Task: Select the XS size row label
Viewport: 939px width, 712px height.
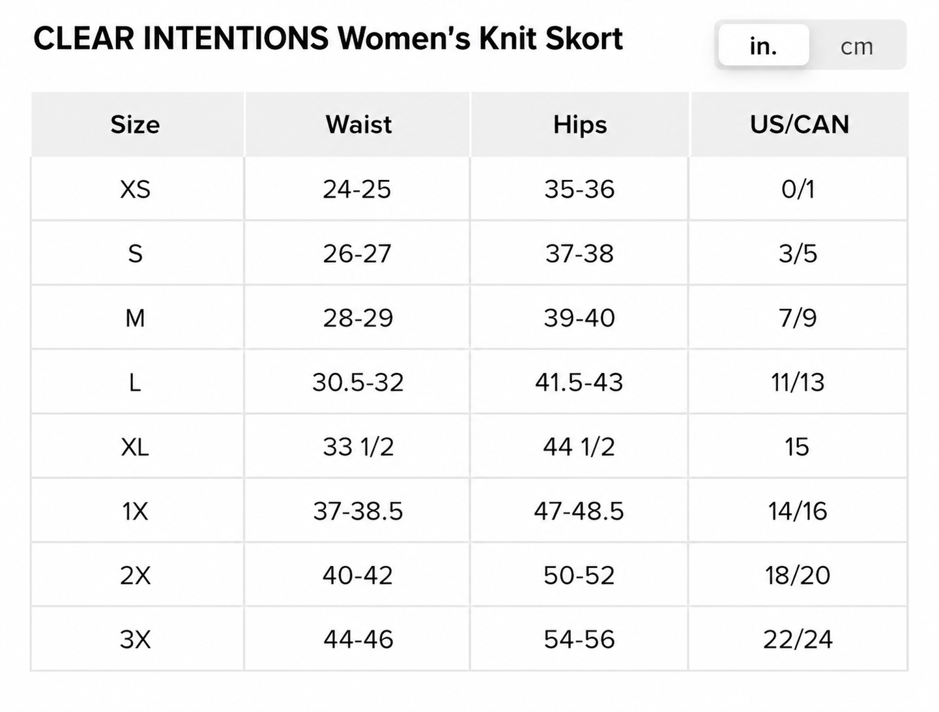Action: point(136,189)
